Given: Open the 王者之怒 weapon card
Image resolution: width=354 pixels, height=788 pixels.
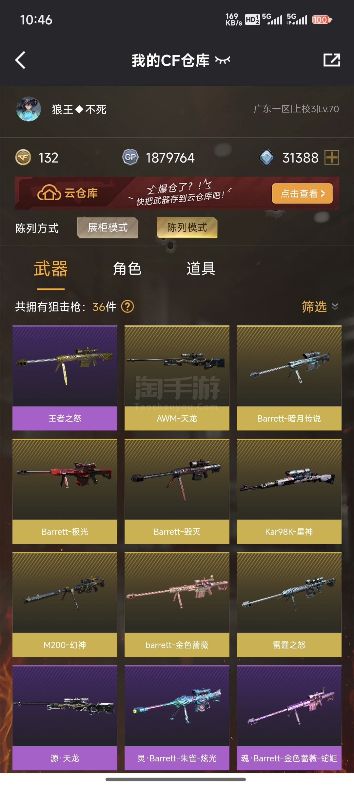Looking at the screenshot, I should [65, 378].
